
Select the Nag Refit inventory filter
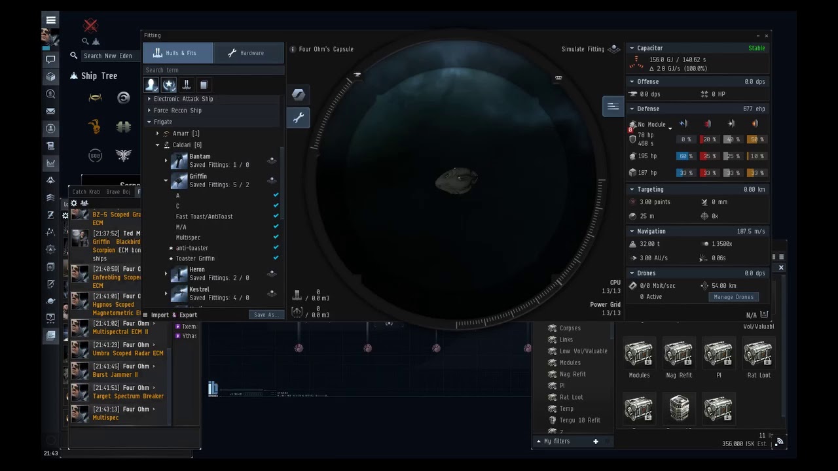click(573, 374)
